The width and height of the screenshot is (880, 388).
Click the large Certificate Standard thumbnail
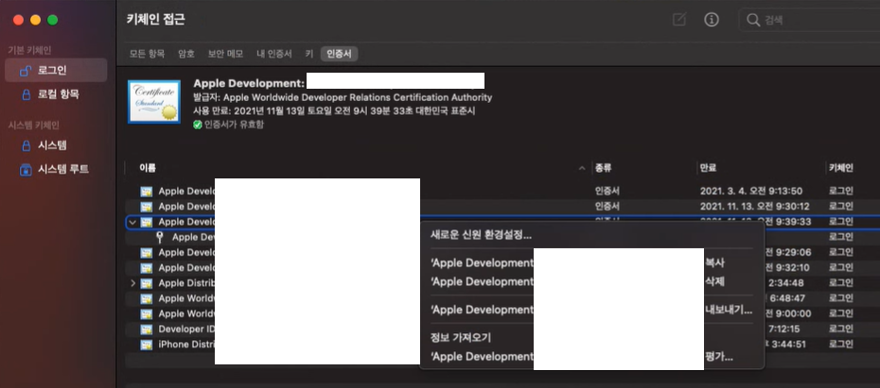(154, 101)
